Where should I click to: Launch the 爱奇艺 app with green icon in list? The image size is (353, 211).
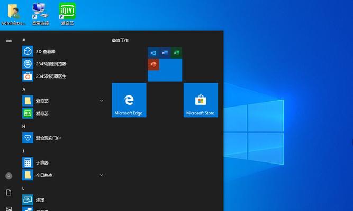coord(63,113)
